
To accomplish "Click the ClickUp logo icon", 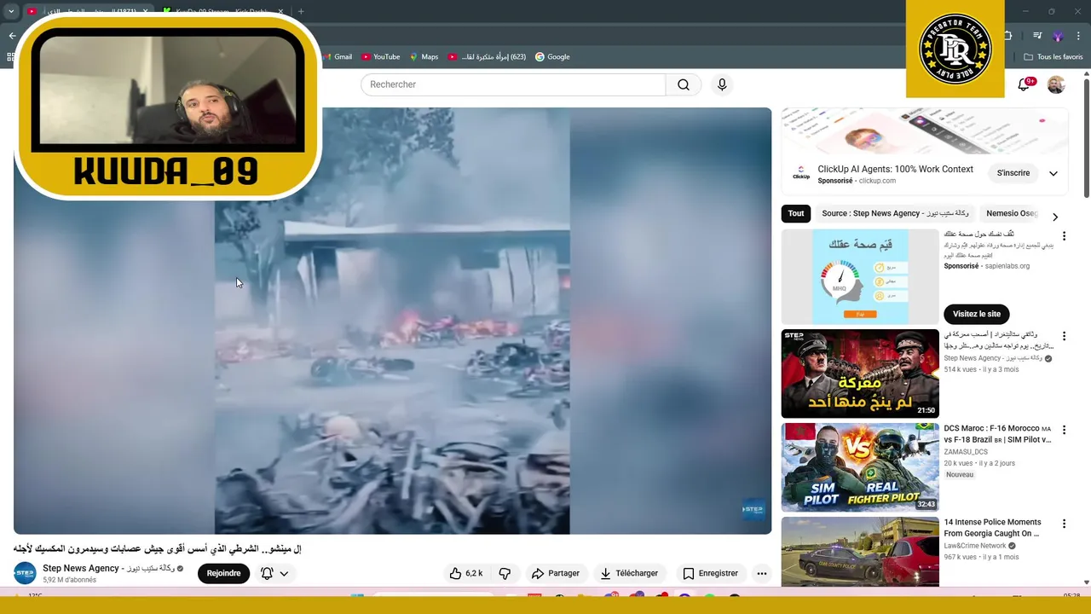I will [x=801, y=173].
